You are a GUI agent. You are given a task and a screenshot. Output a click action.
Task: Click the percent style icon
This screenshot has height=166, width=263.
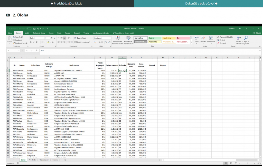click(x=99, y=42)
